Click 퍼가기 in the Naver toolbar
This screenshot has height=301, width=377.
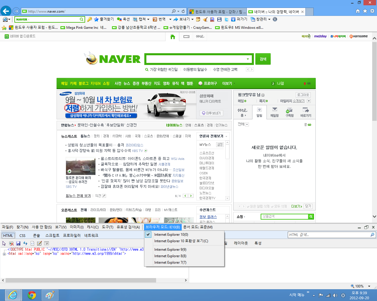239,19
